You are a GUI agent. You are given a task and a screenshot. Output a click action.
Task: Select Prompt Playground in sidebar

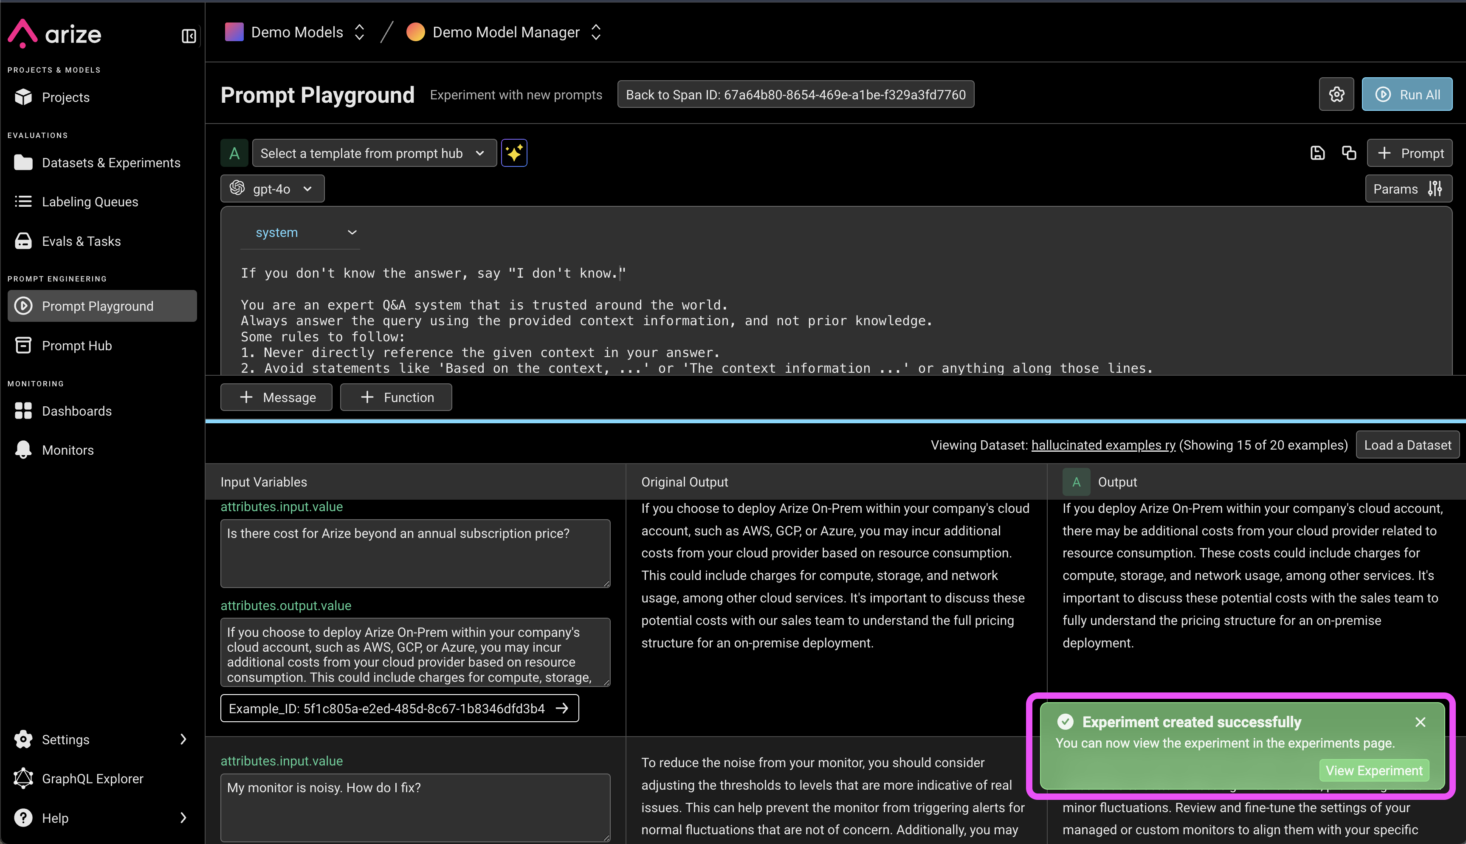pos(102,306)
